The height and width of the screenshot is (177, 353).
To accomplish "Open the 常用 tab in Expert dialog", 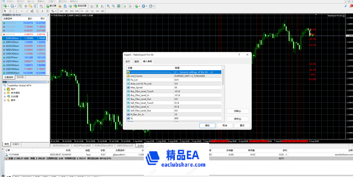I will (x=136, y=61).
